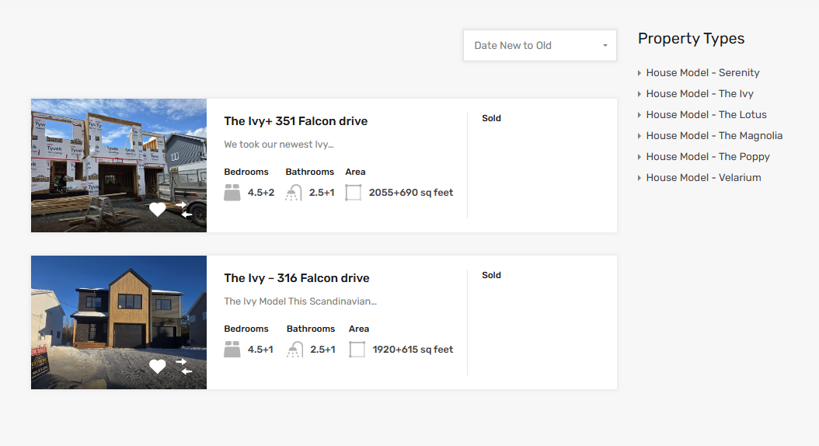The height and width of the screenshot is (446, 819).
Task: Click Sold status on 316 Falcon drive
Action: [x=492, y=275]
